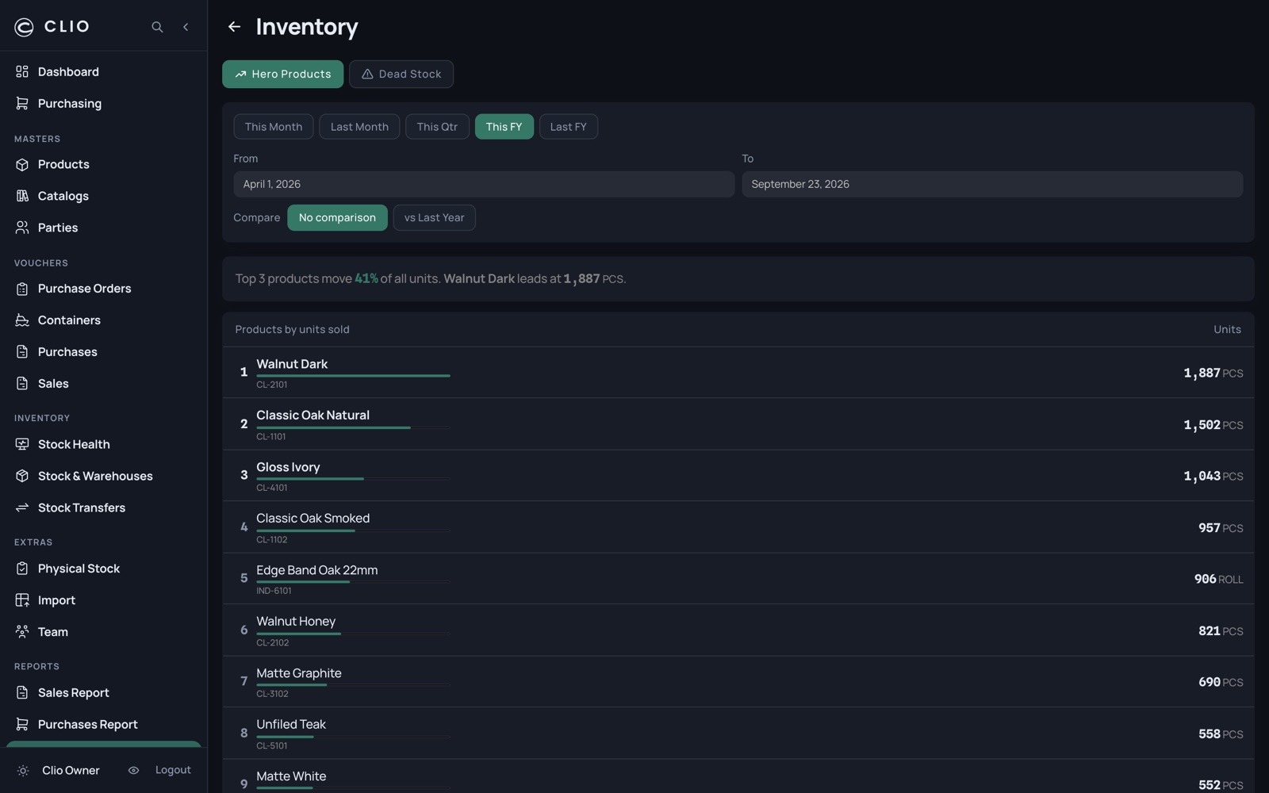Image resolution: width=1269 pixels, height=793 pixels.
Task: Switch to the Dead Stock tab
Action: click(x=401, y=75)
